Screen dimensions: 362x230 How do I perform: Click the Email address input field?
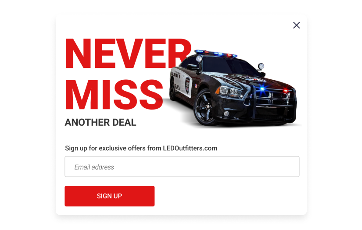click(x=182, y=166)
